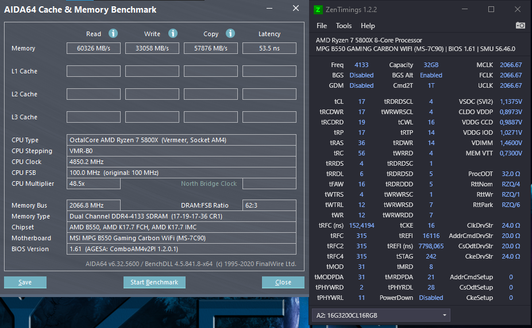The image size is (532, 328).
Task: Click the Motherboard MSI MPG B550 field
Action: coord(182,237)
